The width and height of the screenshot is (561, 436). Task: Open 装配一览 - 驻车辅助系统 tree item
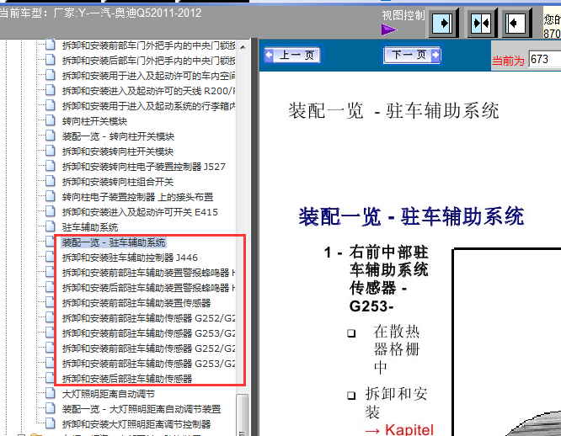tap(114, 242)
